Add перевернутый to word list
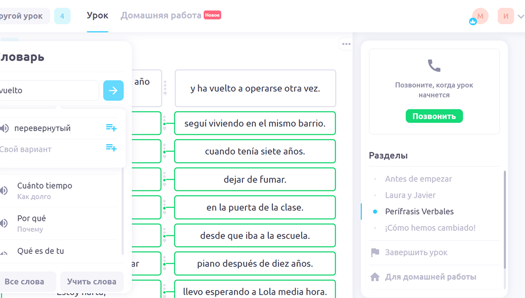 point(111,127)
